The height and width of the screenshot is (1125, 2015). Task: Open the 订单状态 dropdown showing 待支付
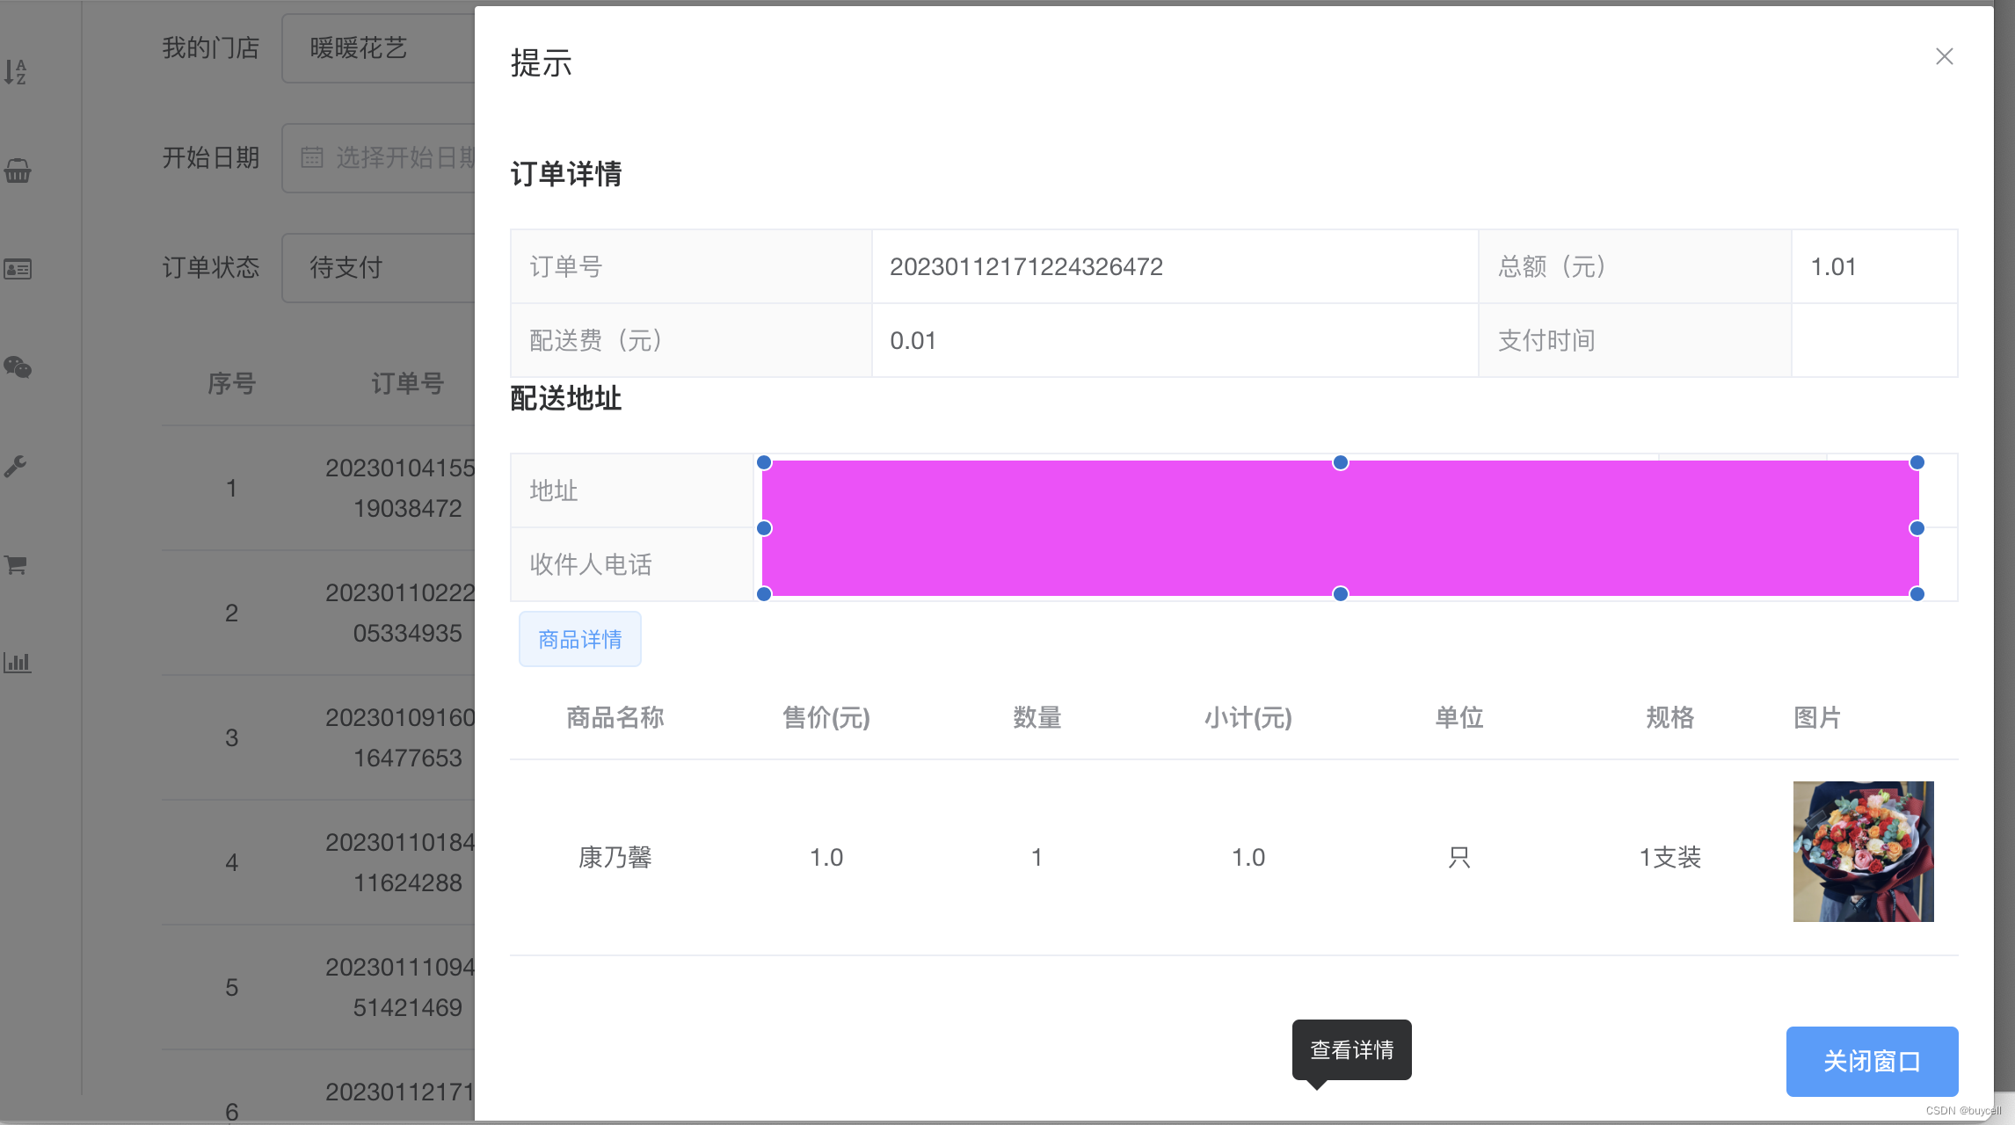(x=379, y=268)
